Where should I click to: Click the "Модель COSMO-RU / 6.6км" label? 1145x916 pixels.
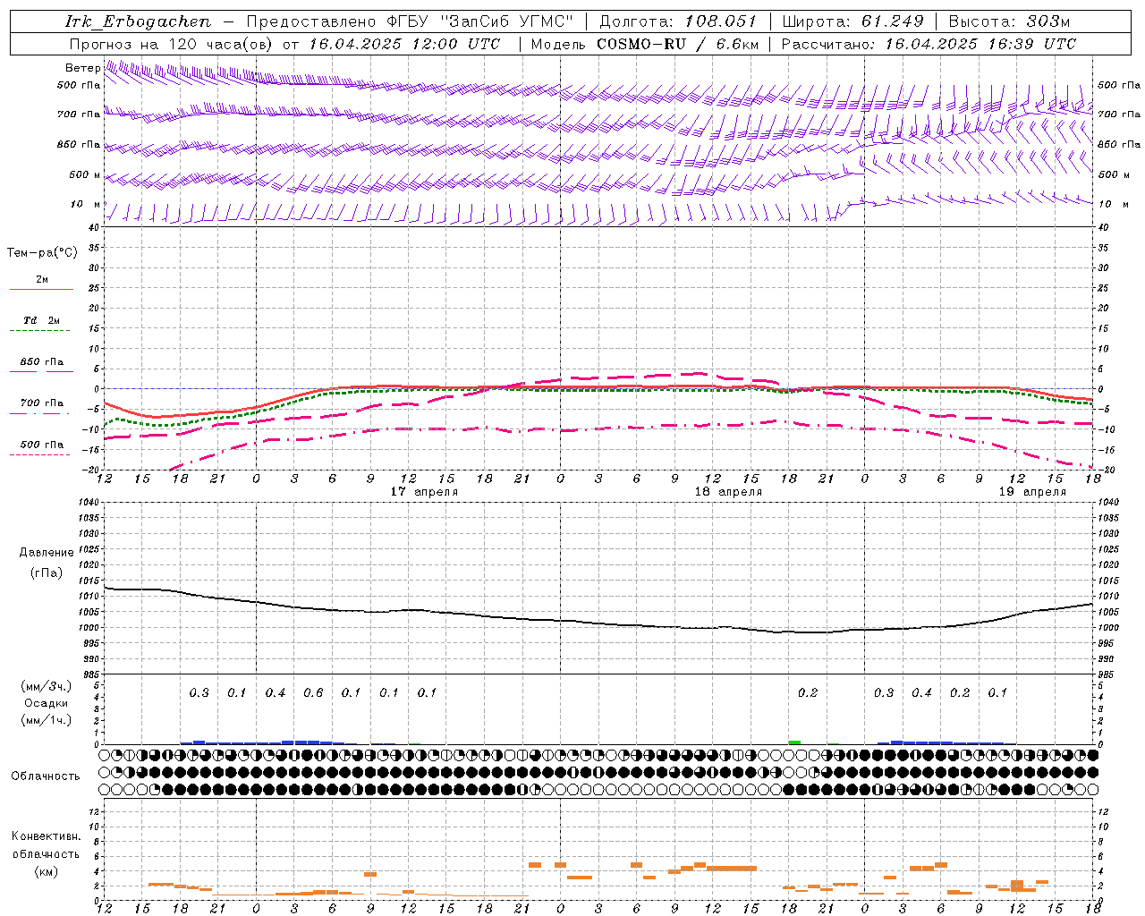click(644, 44)
